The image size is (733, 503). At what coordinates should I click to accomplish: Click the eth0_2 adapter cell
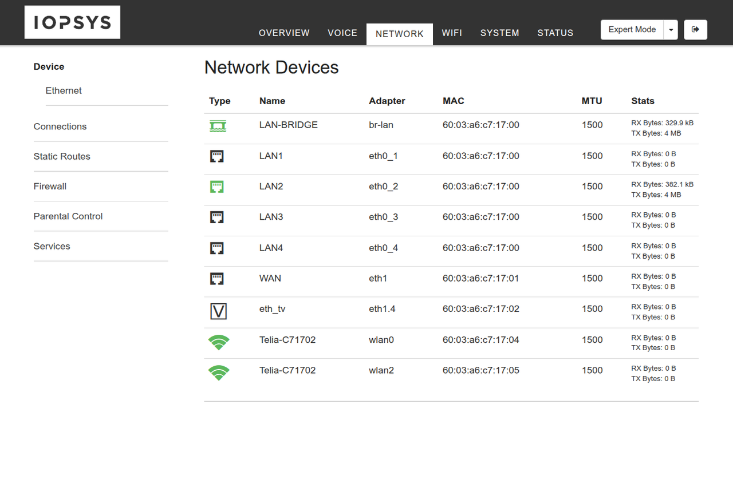(383, 187)
